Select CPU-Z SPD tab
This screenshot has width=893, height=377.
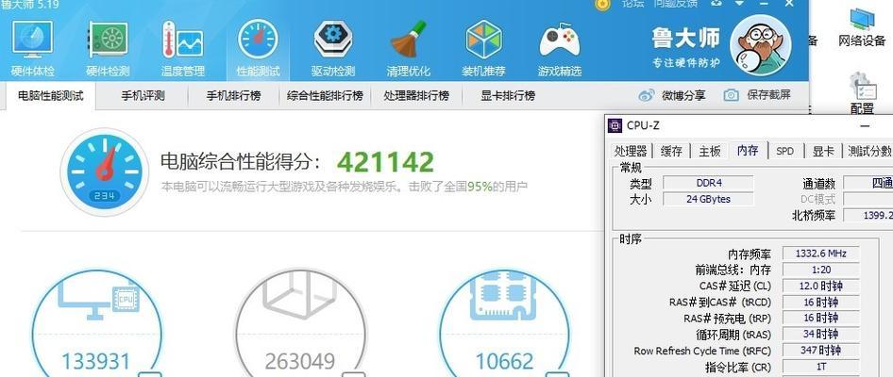[x=784, y=151]
